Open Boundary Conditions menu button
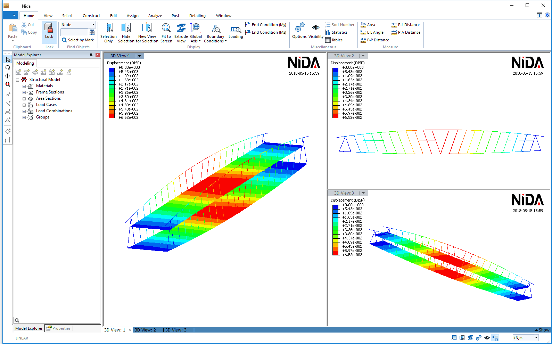 tap(215, 33)
